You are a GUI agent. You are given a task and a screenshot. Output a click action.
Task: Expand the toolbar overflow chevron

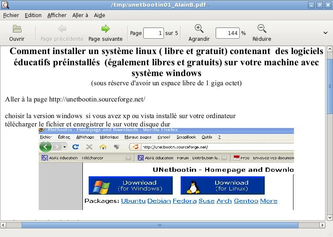[326, 33]
